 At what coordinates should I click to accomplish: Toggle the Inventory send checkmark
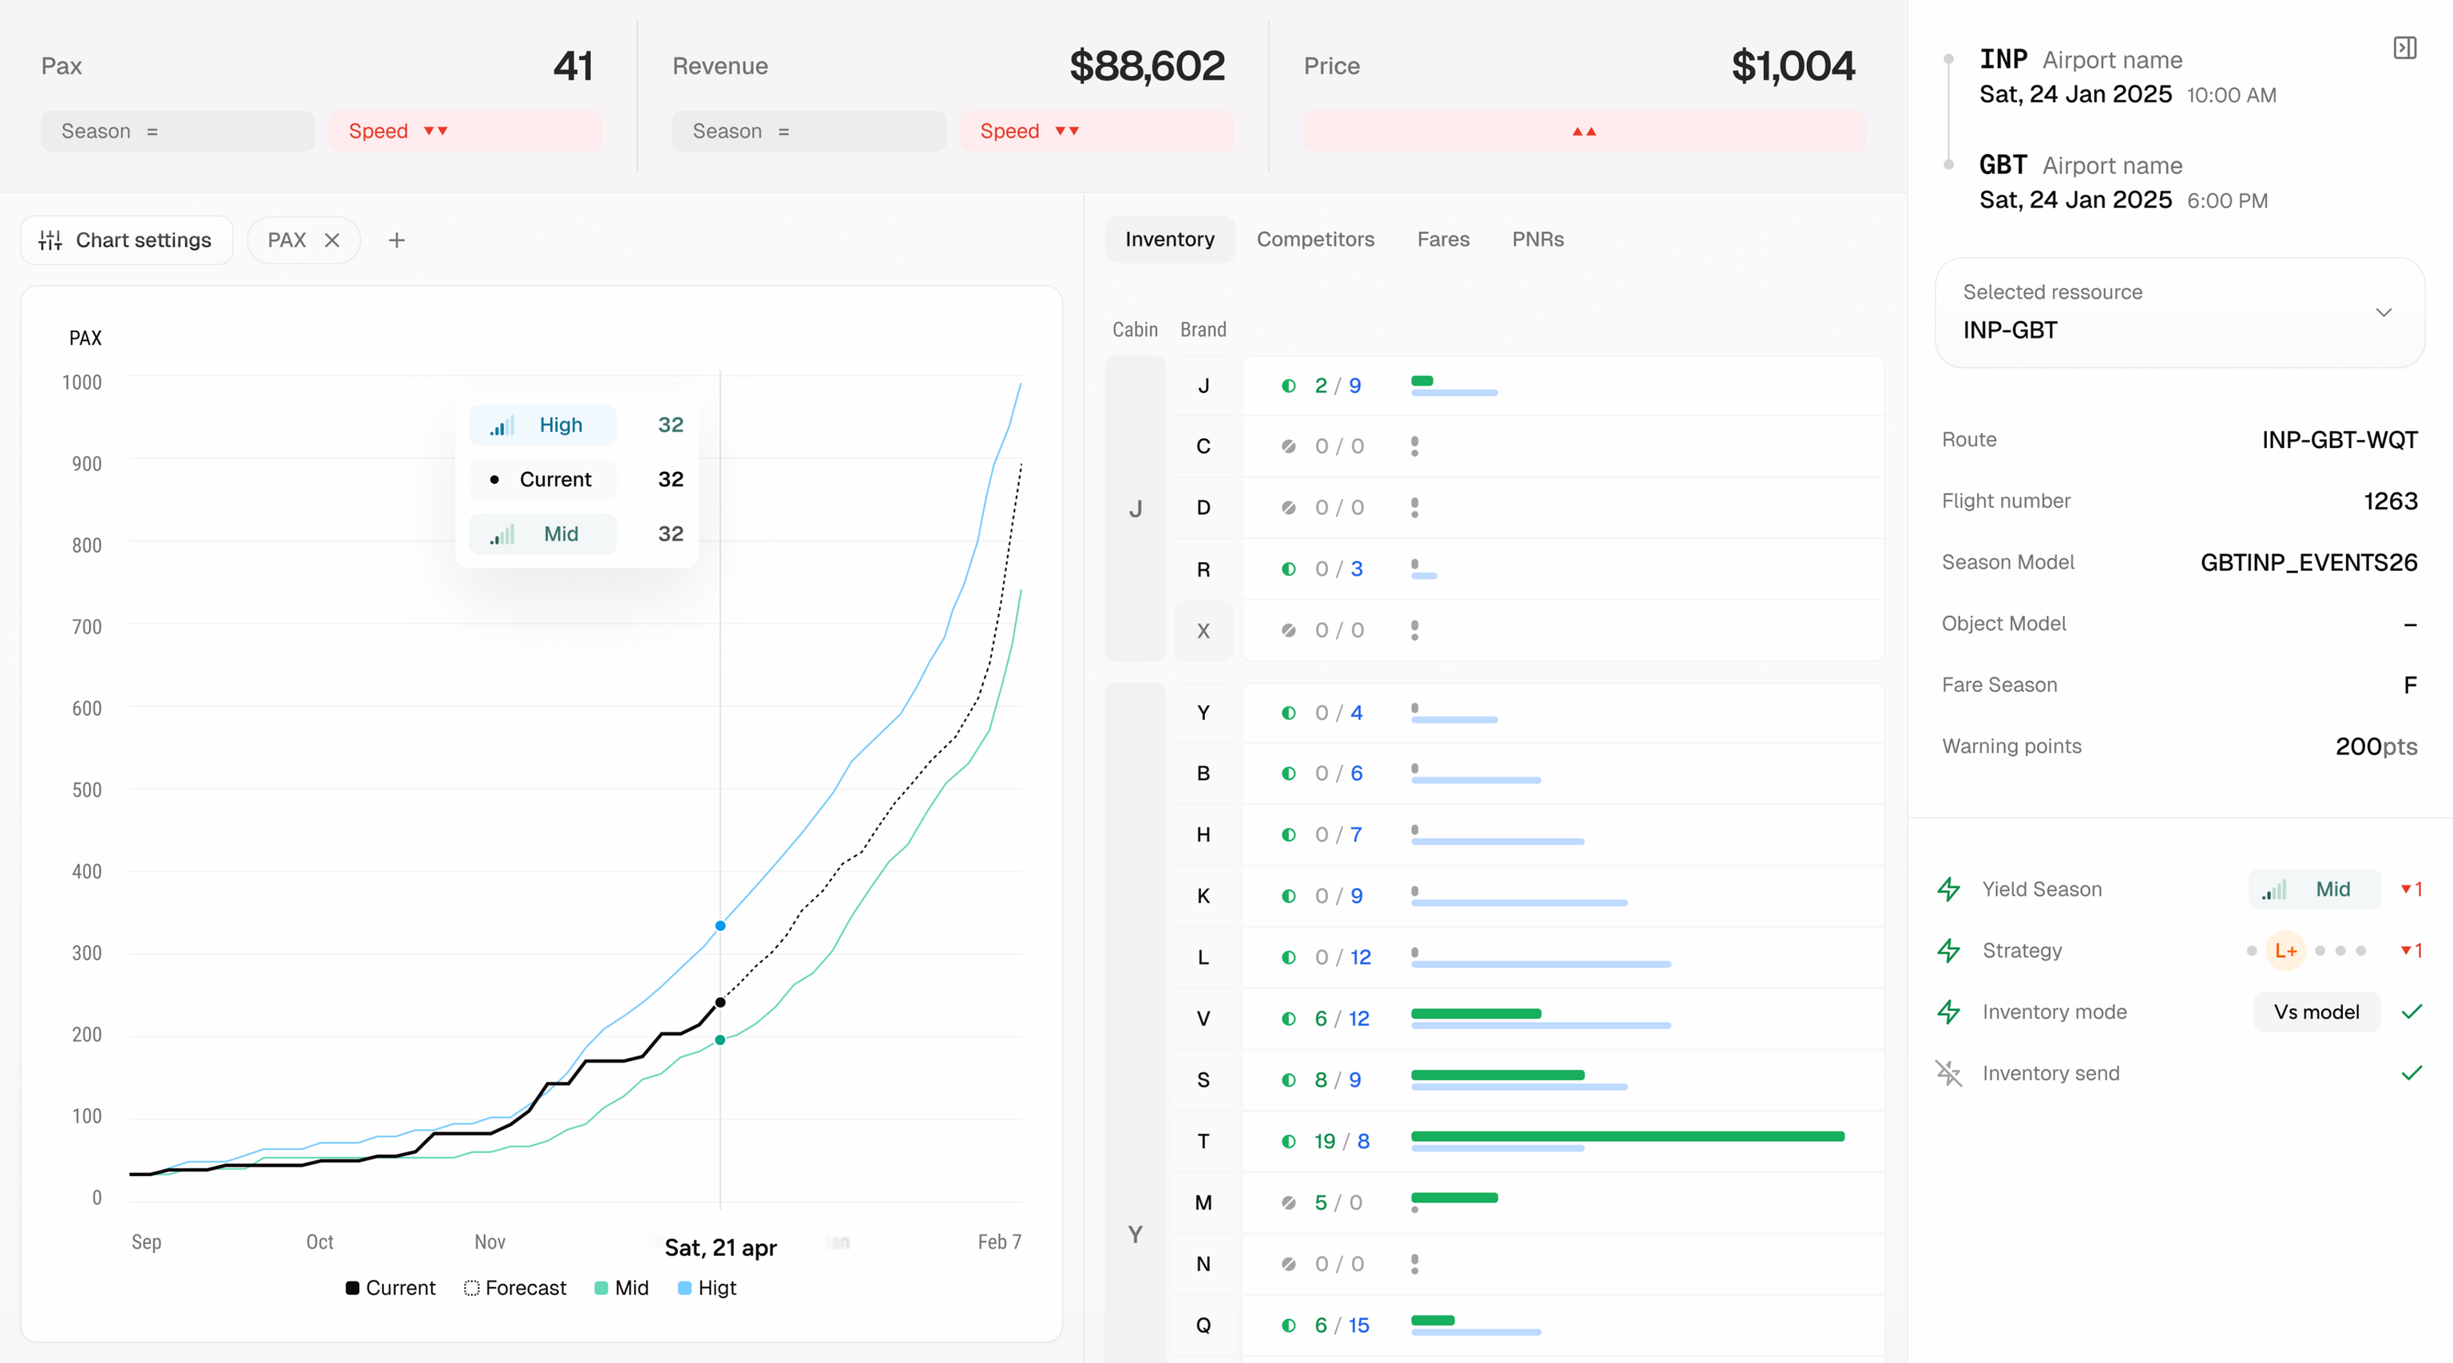coord(2411,1073)
